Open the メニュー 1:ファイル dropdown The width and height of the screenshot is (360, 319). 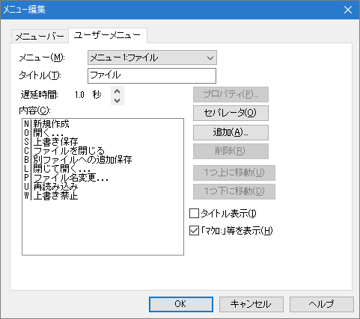[152, 58]
